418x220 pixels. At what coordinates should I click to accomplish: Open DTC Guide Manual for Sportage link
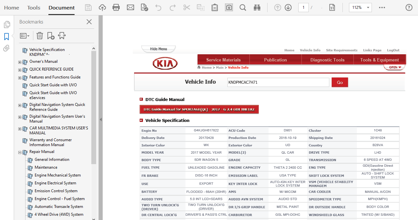click(x=199, y=109)
